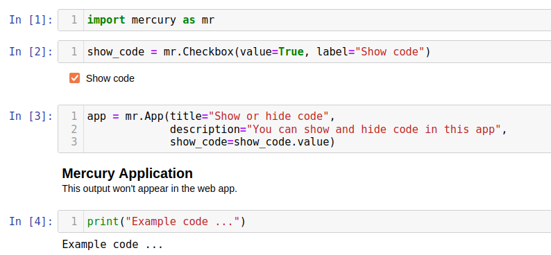Viewport: 551px width, 255px height.
Task: Uncheck the Show code checkbox
Action: click(x=74, y=78)
